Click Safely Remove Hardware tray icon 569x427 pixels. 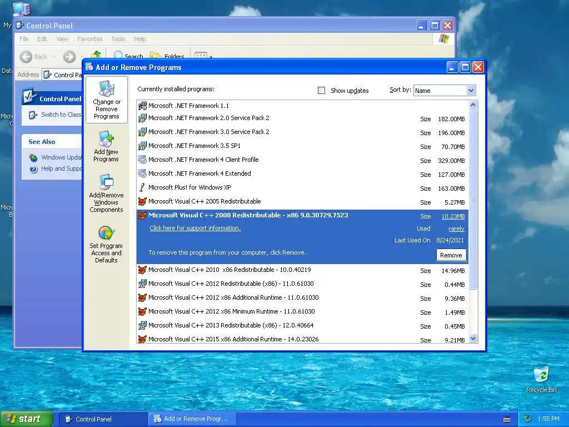coord(528,419)
